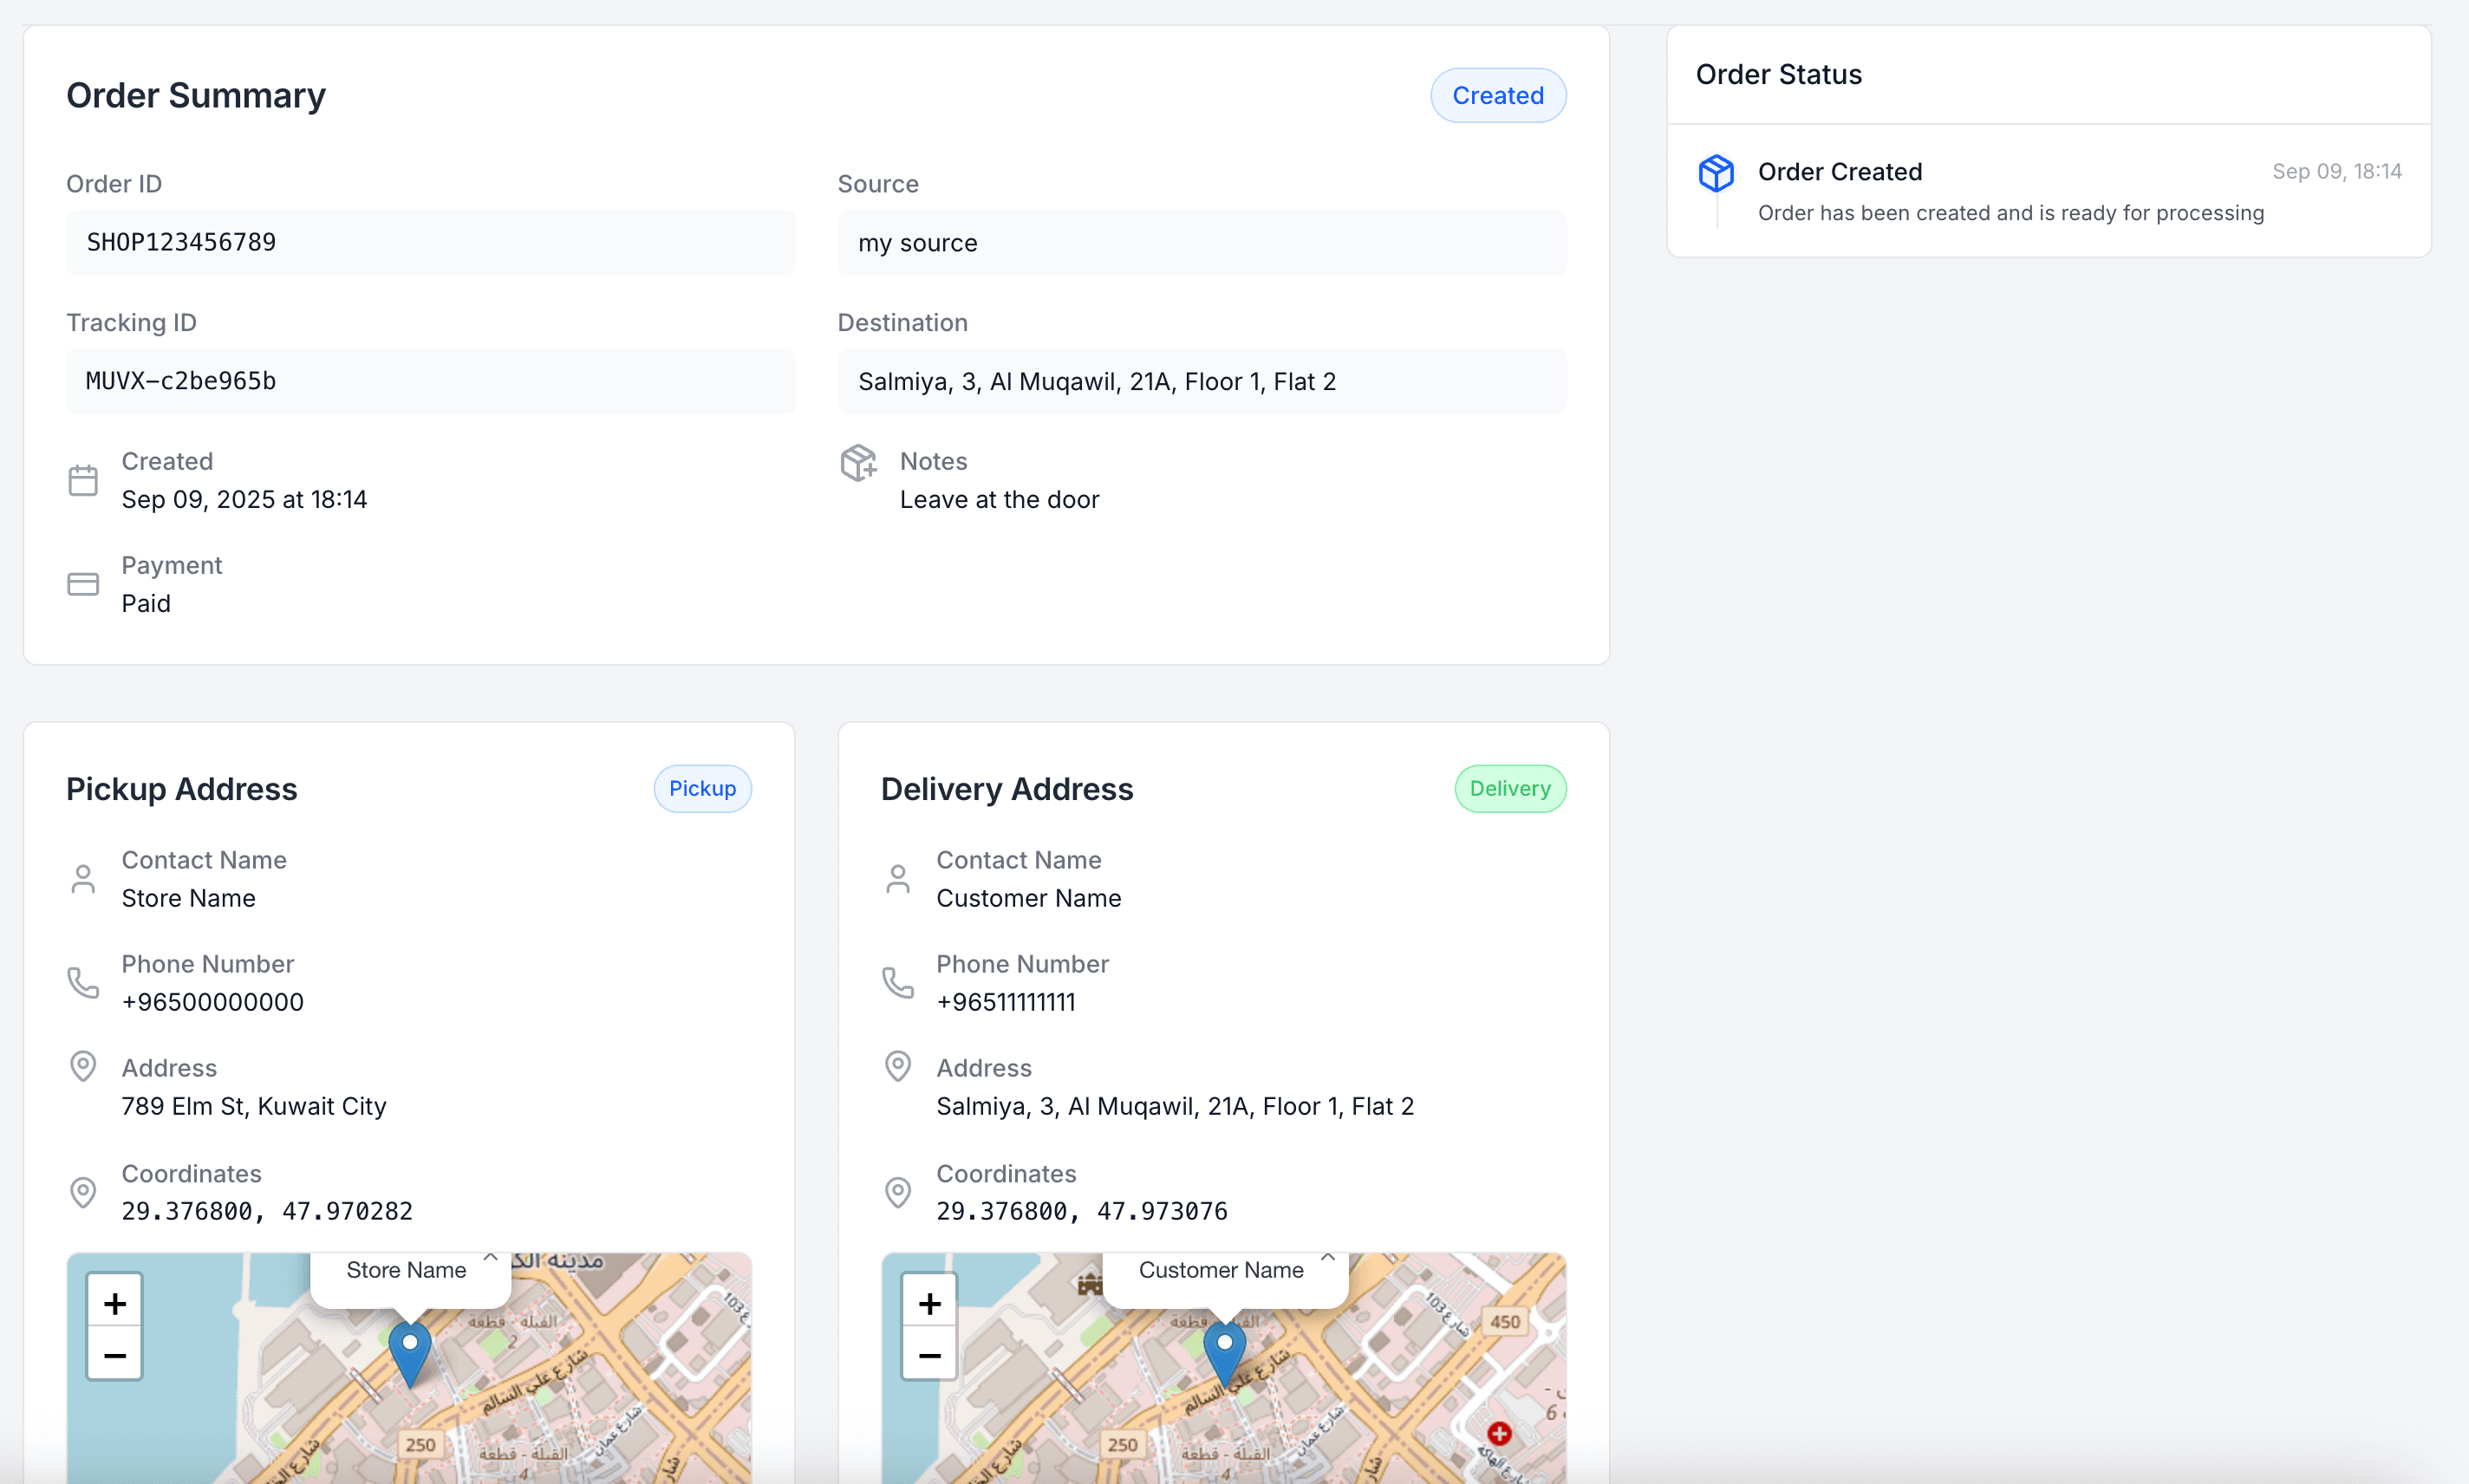
Task: Click the Order Created package icon
Action: pos(1715,172)
